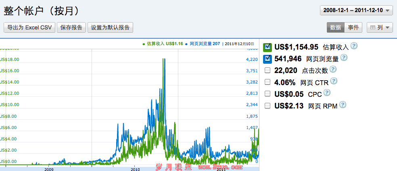This screenshot has height=171, width=397.
Task: Uncheck the blue 网页浏览量 checkbox
Action: [267, 59]
